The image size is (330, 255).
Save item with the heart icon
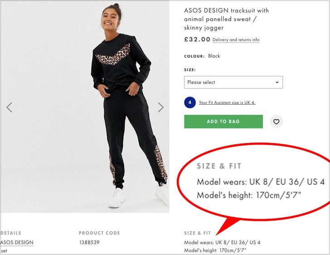[276, 121]
